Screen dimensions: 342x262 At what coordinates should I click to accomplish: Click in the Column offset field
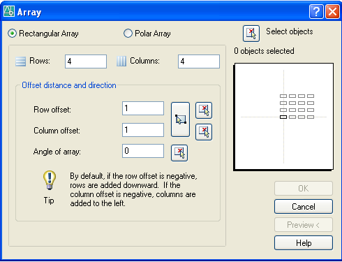coord(143,130)
